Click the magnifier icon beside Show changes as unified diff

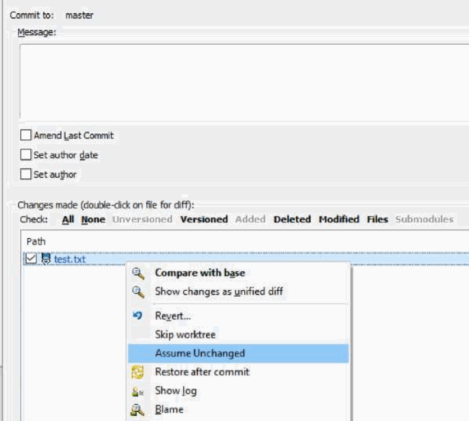pyautogui.click(x=138, y=292)
